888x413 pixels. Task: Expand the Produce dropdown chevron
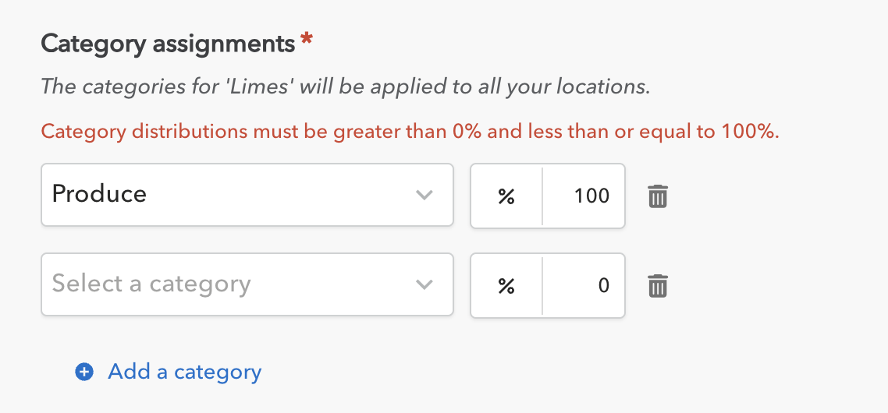click(424, 195)
